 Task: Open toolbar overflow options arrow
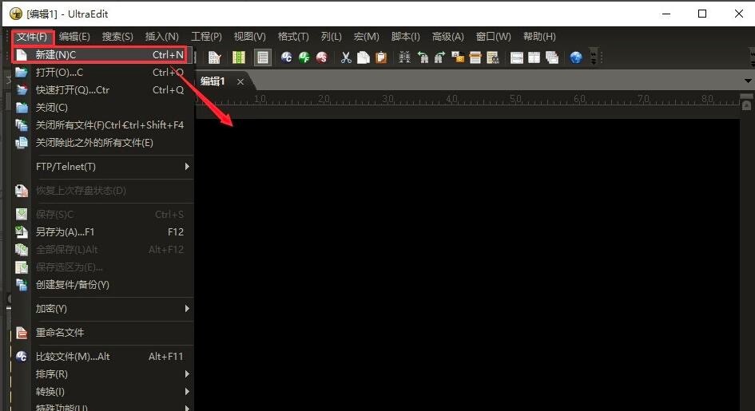593,57
